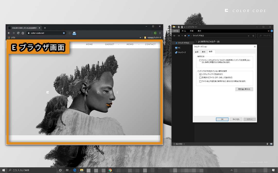Switch to the 全般 tab in Folder Options
Screen dimensions: 278x173
197,52
